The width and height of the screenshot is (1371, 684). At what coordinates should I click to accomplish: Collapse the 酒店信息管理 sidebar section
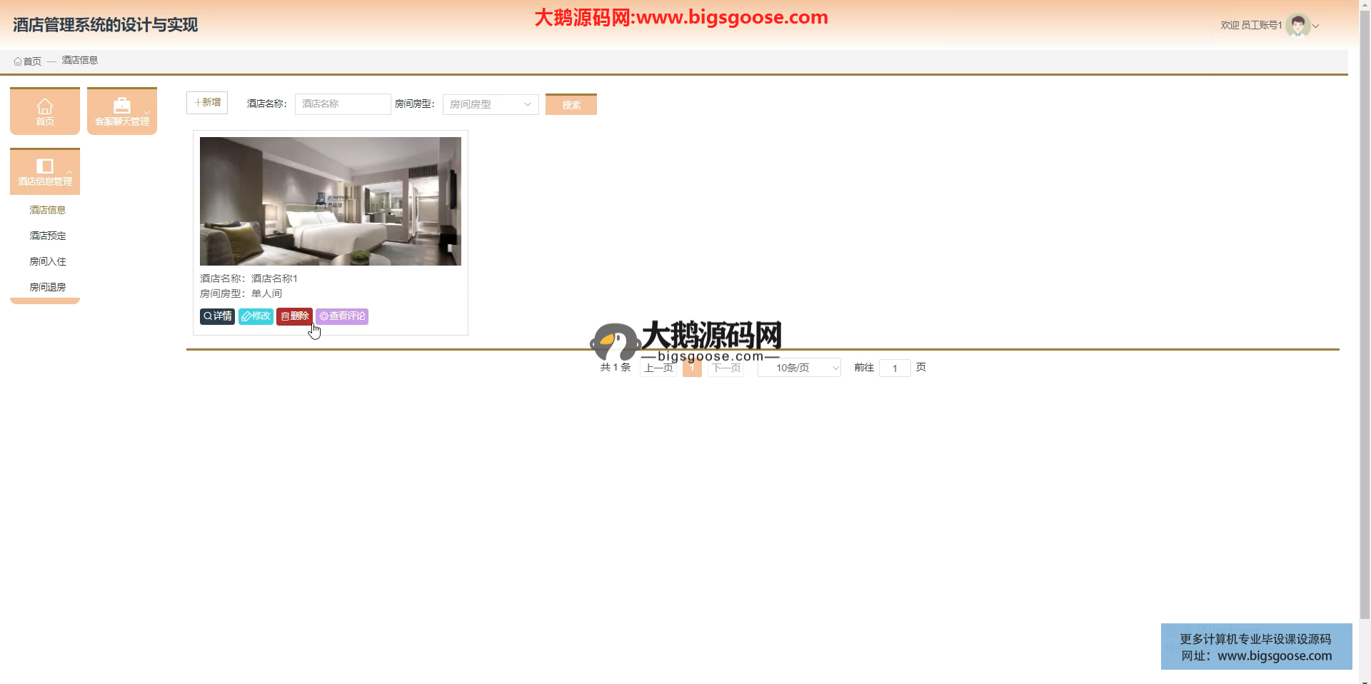click(45, 171)
